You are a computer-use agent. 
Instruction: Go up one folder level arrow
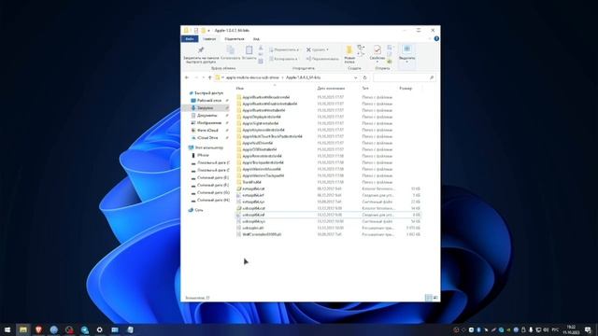[209, 77]
